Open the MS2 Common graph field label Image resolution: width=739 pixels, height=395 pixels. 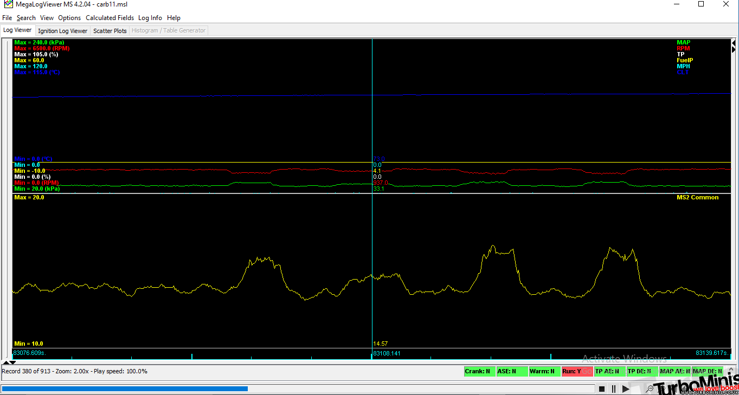(697, 197)
